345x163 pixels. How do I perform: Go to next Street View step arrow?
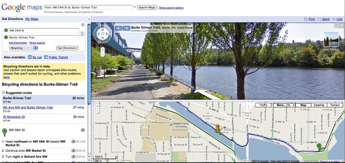click(x=127, y=28)
